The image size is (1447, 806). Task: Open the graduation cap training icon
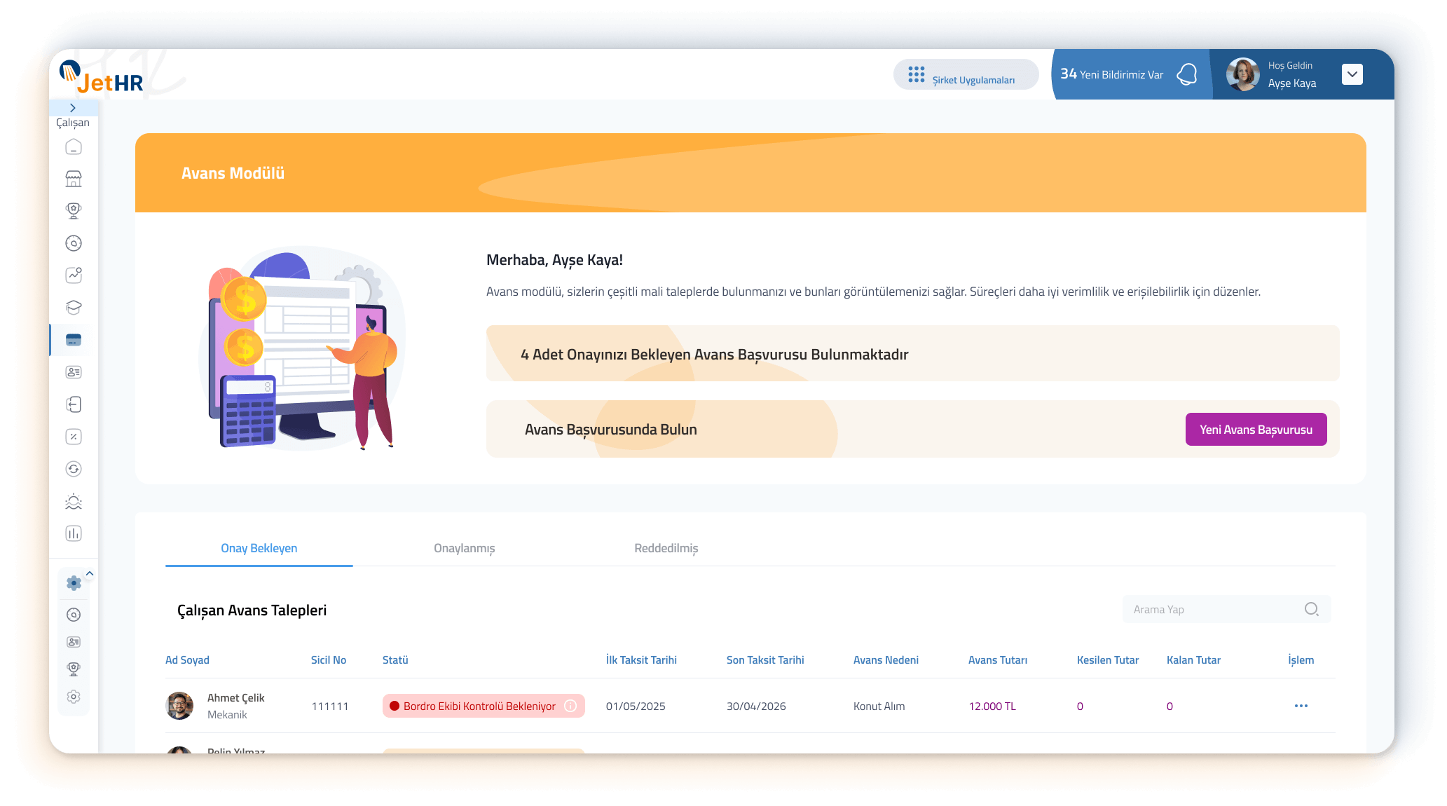click(74, 307)
